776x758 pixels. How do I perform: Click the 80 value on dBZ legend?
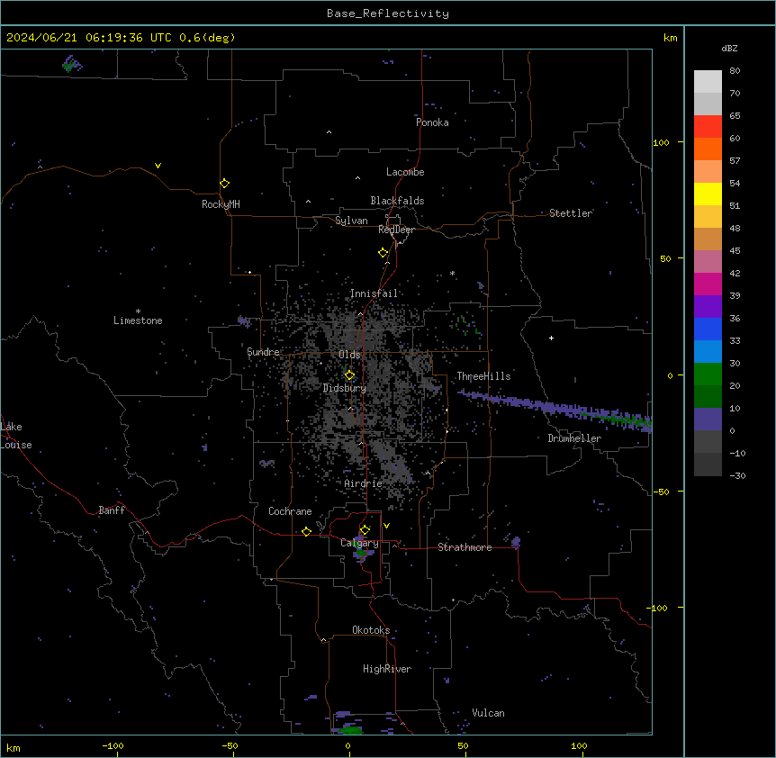click(735, 71)
